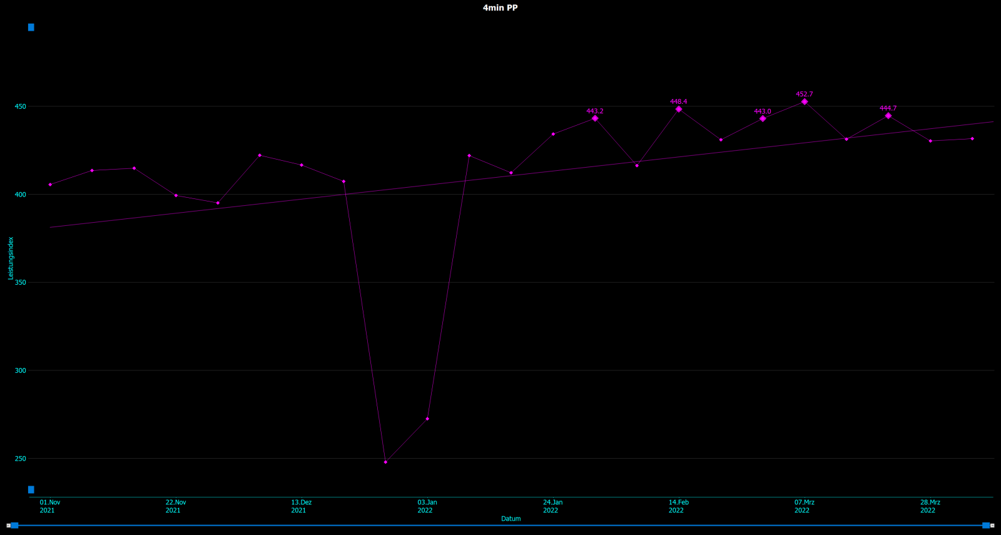Click the blue date range slider track
1001x535 pixels.
(500, 526)
